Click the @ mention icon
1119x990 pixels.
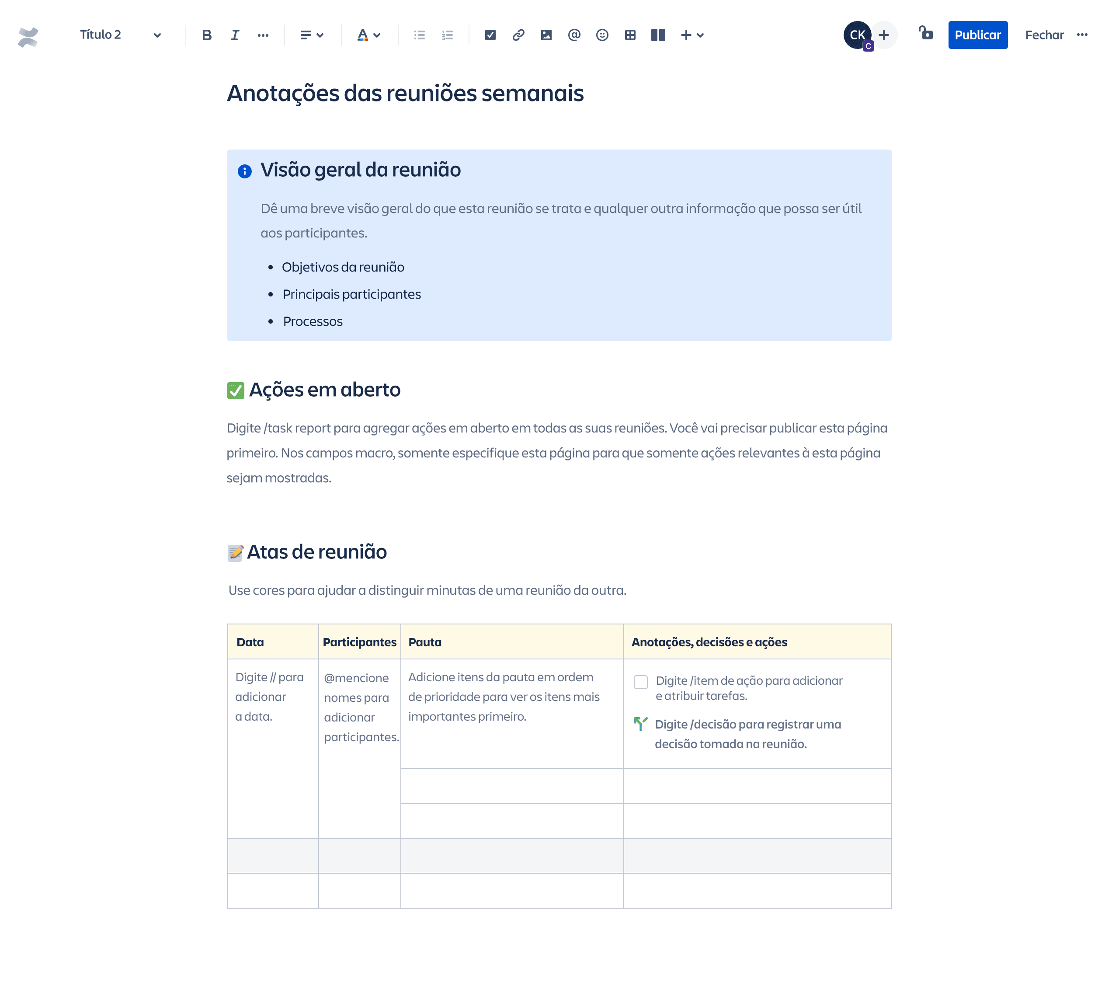(x=574, y=35)
